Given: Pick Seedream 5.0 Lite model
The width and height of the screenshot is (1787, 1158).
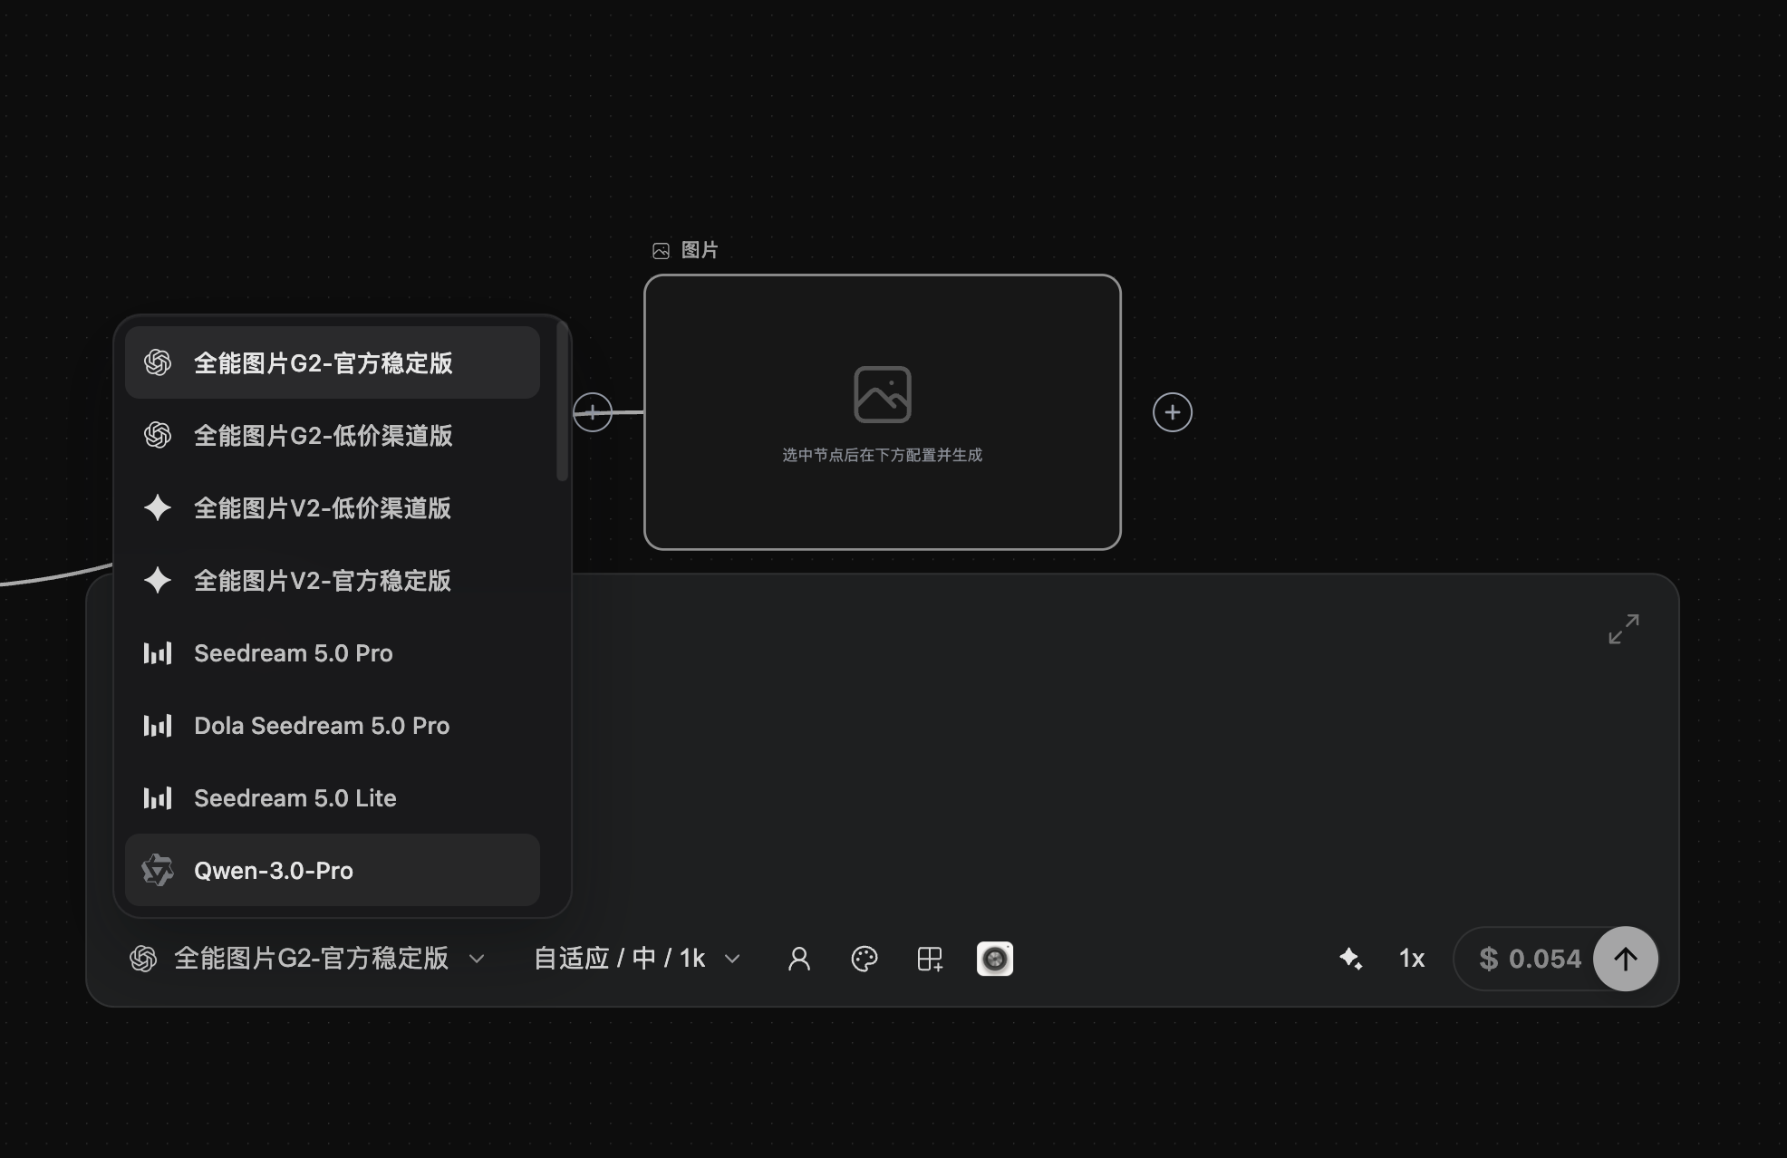Looking at the screenshot, I should 333,797.
